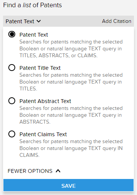Select the Patent Title Text radio button
This screenshot has height=195, width=137.
click(x=12, y=68)
